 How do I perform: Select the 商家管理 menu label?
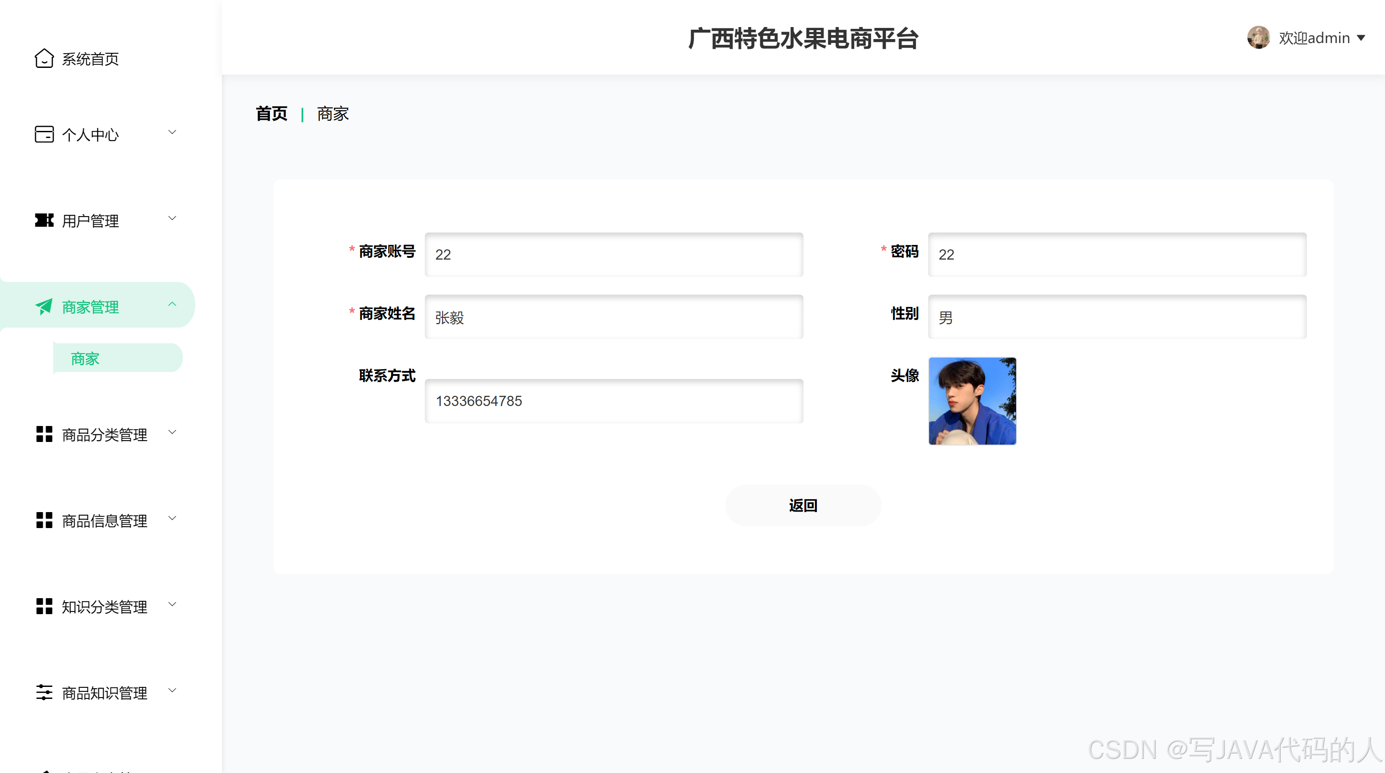point(90,307)
